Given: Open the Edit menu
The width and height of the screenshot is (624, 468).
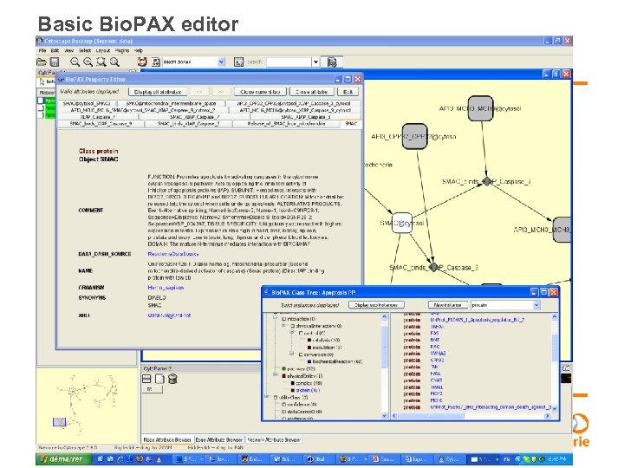Looking at the screenshot, I should [55, 50].
